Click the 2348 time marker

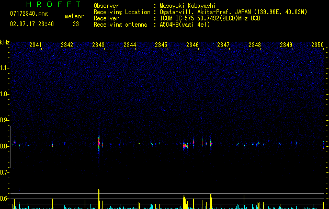[x=255, y=45]
